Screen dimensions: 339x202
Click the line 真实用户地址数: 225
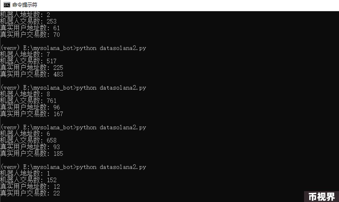(x=32, y=68)
